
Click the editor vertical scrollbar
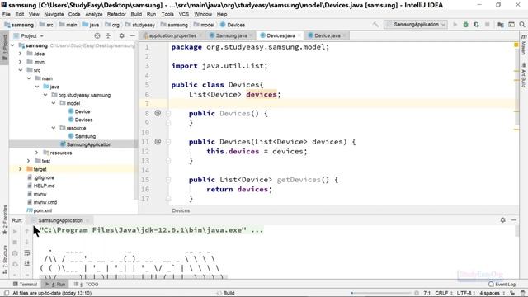point(516,87)
